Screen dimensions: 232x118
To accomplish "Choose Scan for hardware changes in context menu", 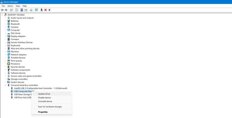I will 52,107.
